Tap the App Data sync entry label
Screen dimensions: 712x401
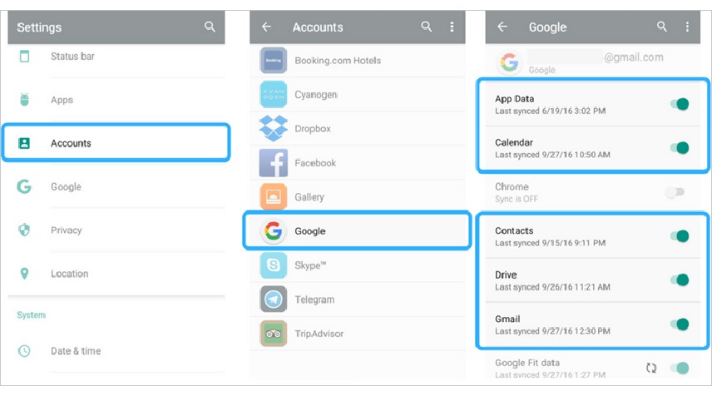[515, 98]
